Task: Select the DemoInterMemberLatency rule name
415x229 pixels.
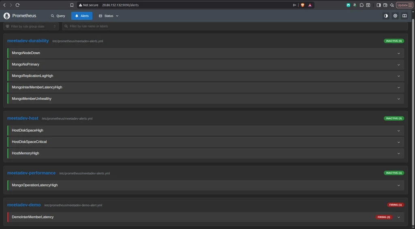Action: click(x=32, y=217)
